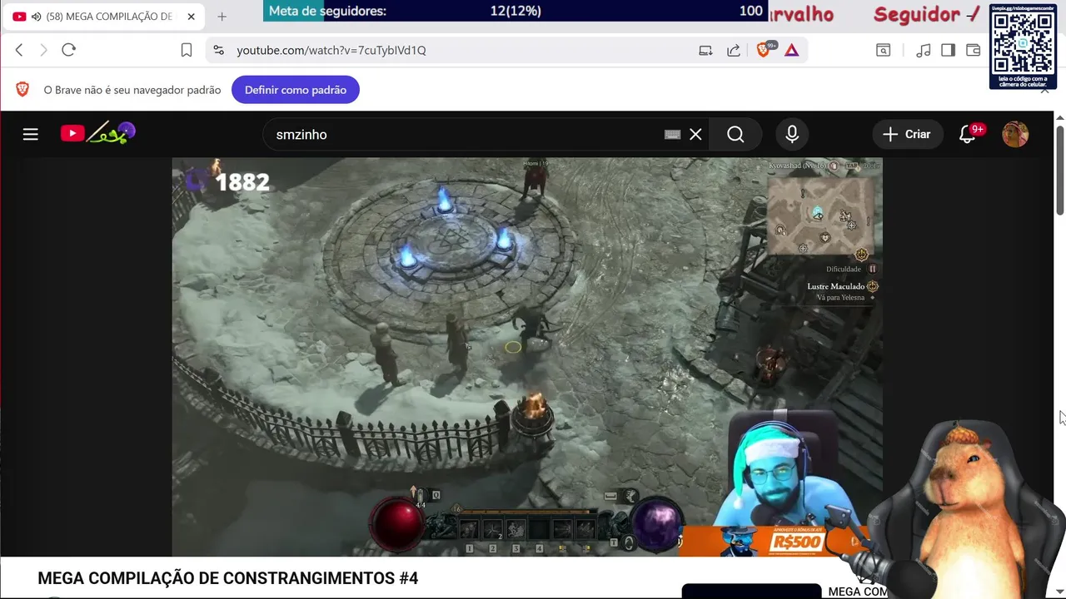Viewport: 1066px width, 599px height.
Task: Go to YouTube home via logo
Action: (x=98, y=133)
